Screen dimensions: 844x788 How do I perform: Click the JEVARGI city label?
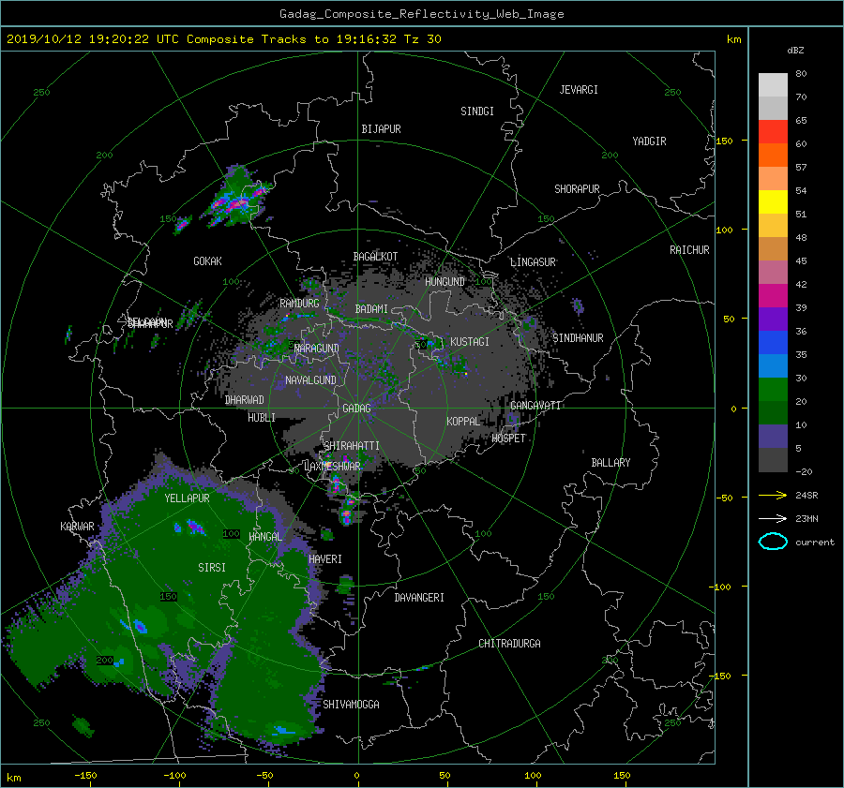point(579,90)
